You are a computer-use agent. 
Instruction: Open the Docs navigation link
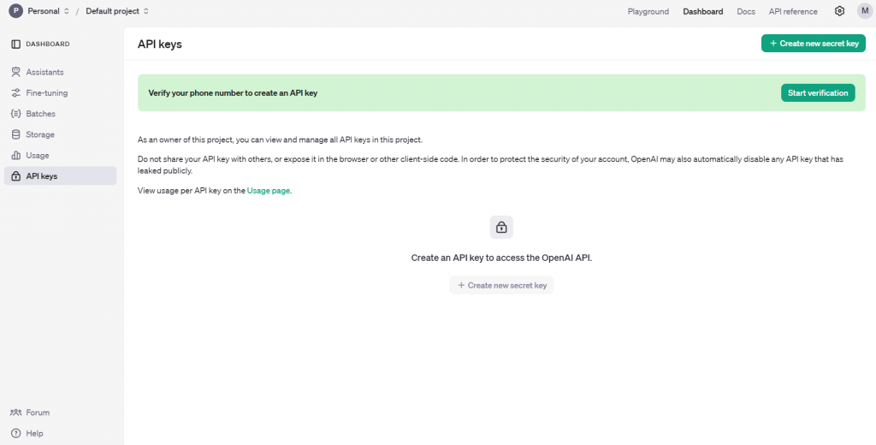tap(746, 11)
